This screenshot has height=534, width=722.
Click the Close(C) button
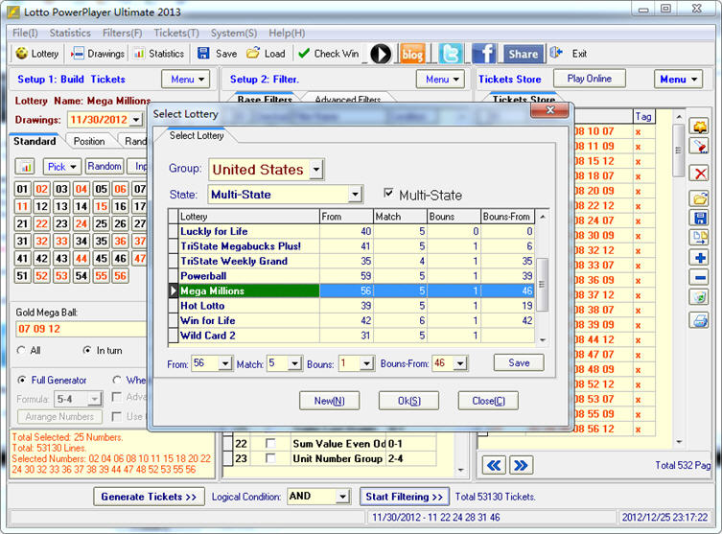click(488, 401)
